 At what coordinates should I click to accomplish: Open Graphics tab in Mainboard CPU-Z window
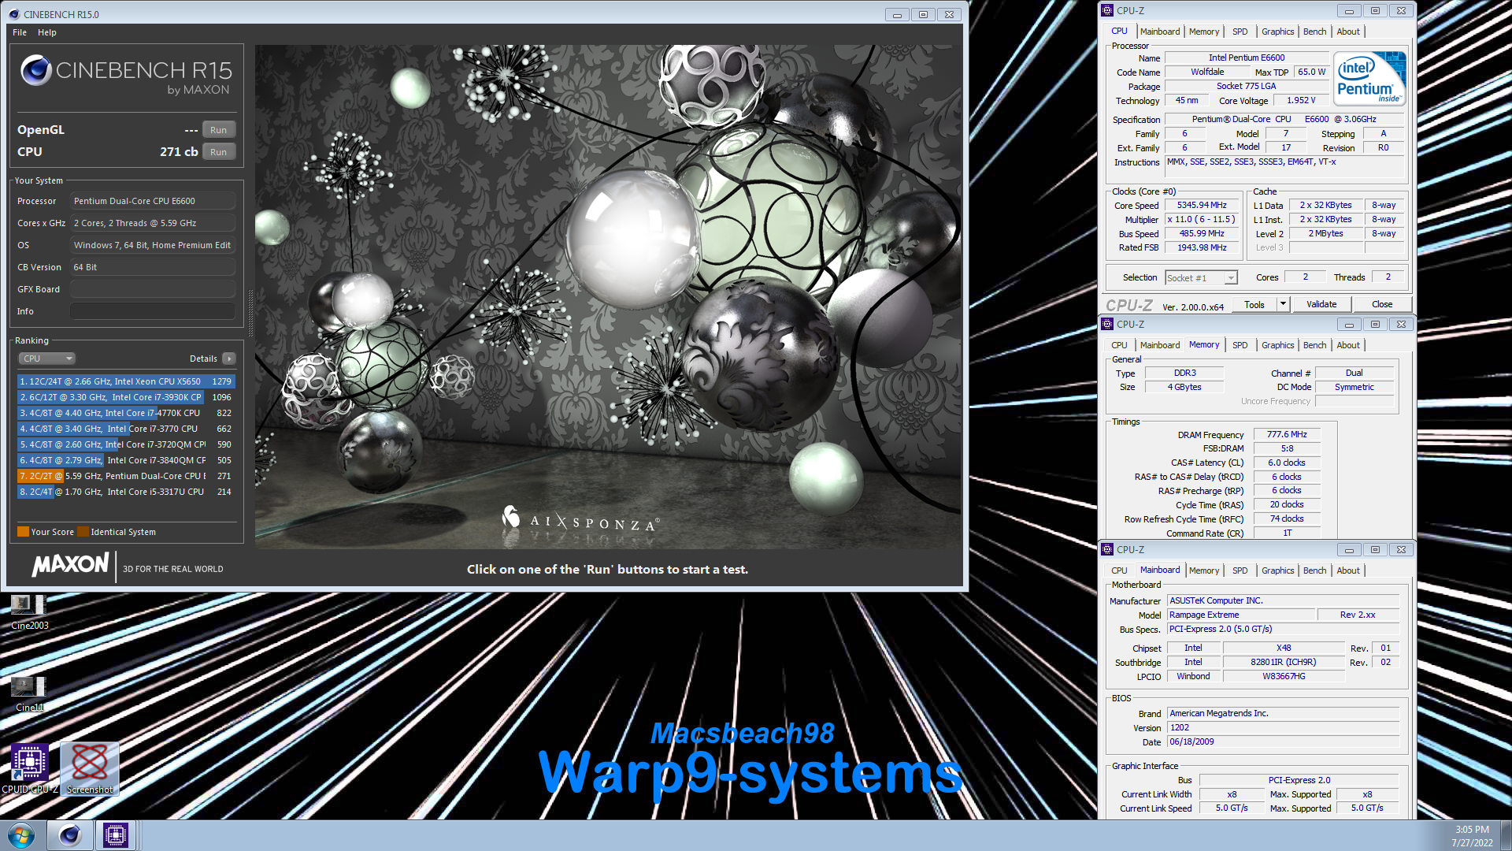[x=1277, y=570]
